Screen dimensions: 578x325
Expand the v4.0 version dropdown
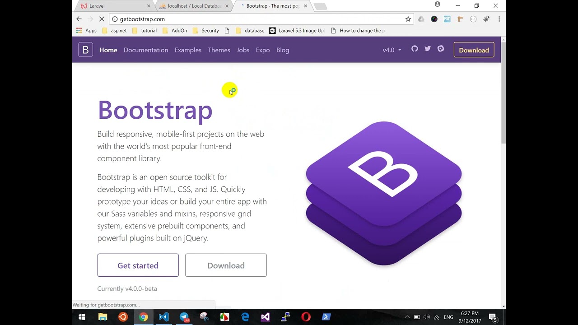coord(392,50)
